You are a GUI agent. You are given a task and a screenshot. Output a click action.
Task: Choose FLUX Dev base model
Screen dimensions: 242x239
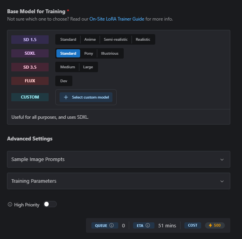point(64,81)
